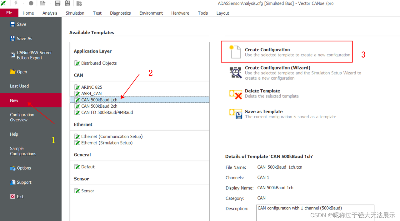Open the Simulation ribbon tab
The width and height of the screenshot is (400, 221).
(75, 13)
